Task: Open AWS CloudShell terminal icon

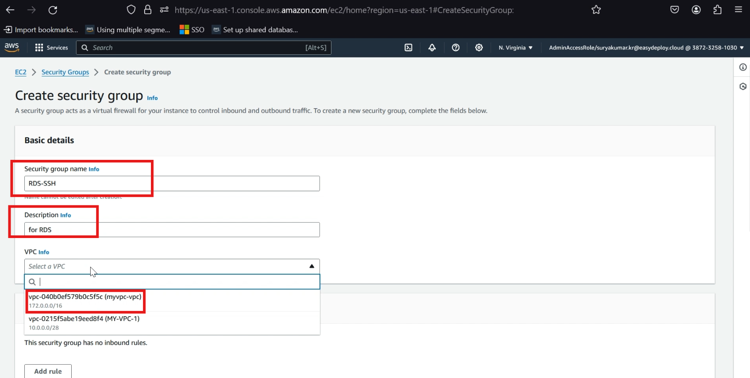Action: point(408,48)
